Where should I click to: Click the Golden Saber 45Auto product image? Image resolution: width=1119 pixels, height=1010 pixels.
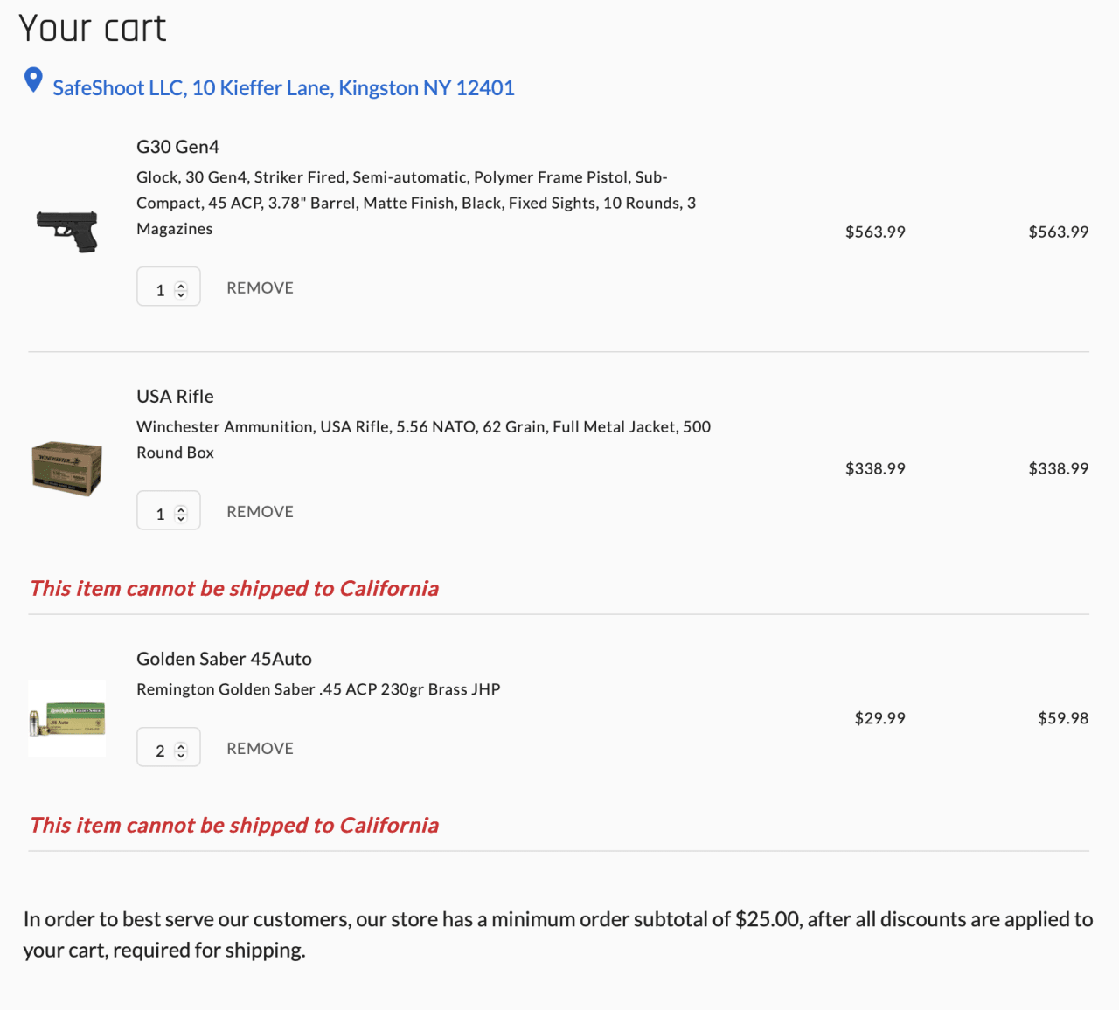coord(66,717)
